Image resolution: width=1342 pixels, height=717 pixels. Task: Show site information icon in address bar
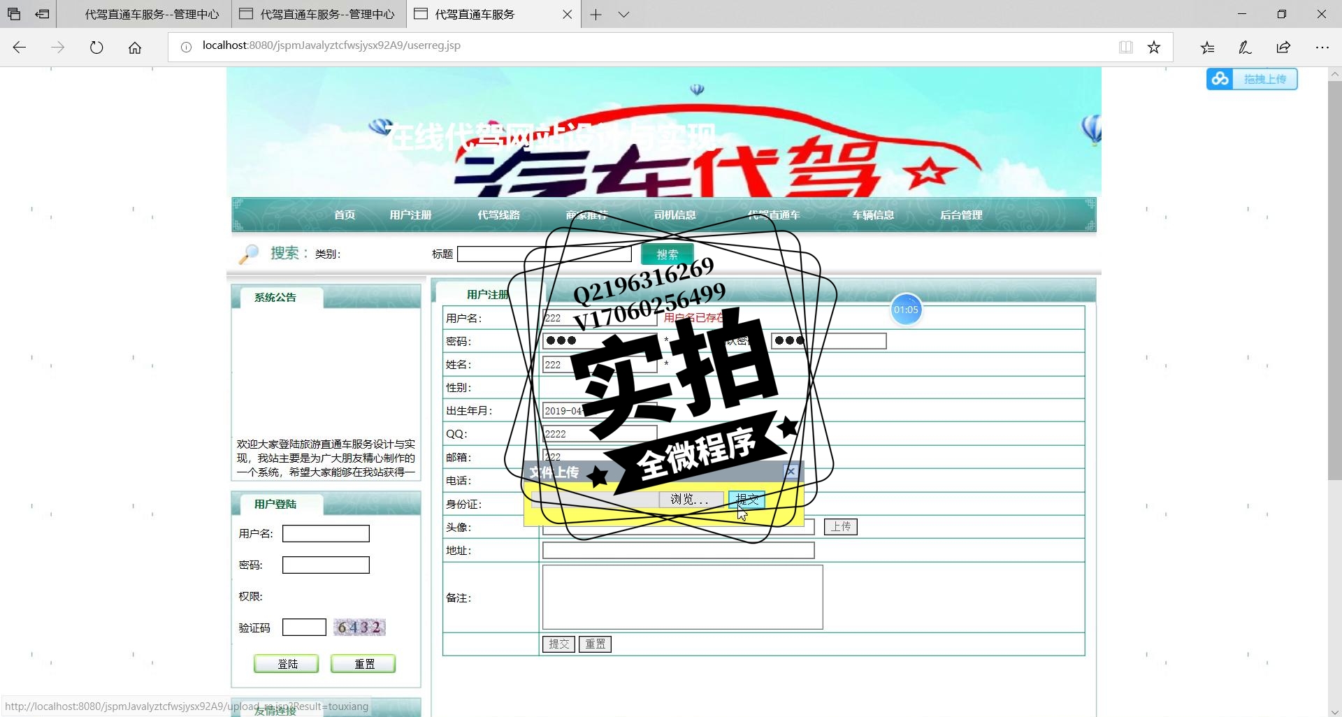[186, 47]
